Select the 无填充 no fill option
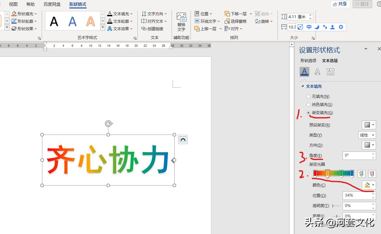 pos(308,96)
